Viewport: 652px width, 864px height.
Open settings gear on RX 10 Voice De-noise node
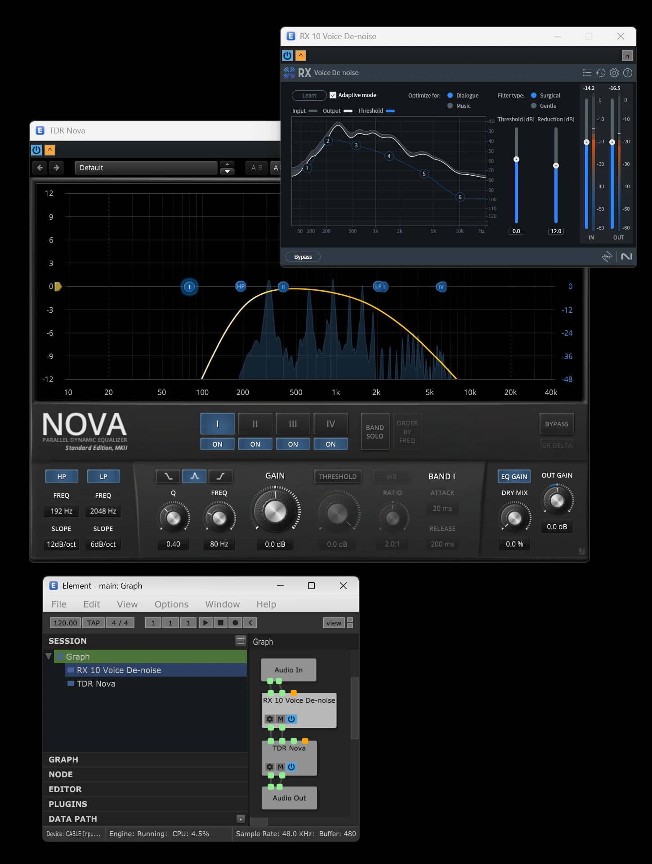point(270,719)
